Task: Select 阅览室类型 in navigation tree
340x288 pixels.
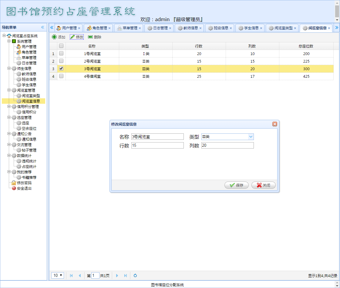Action: tap(31, 96)
